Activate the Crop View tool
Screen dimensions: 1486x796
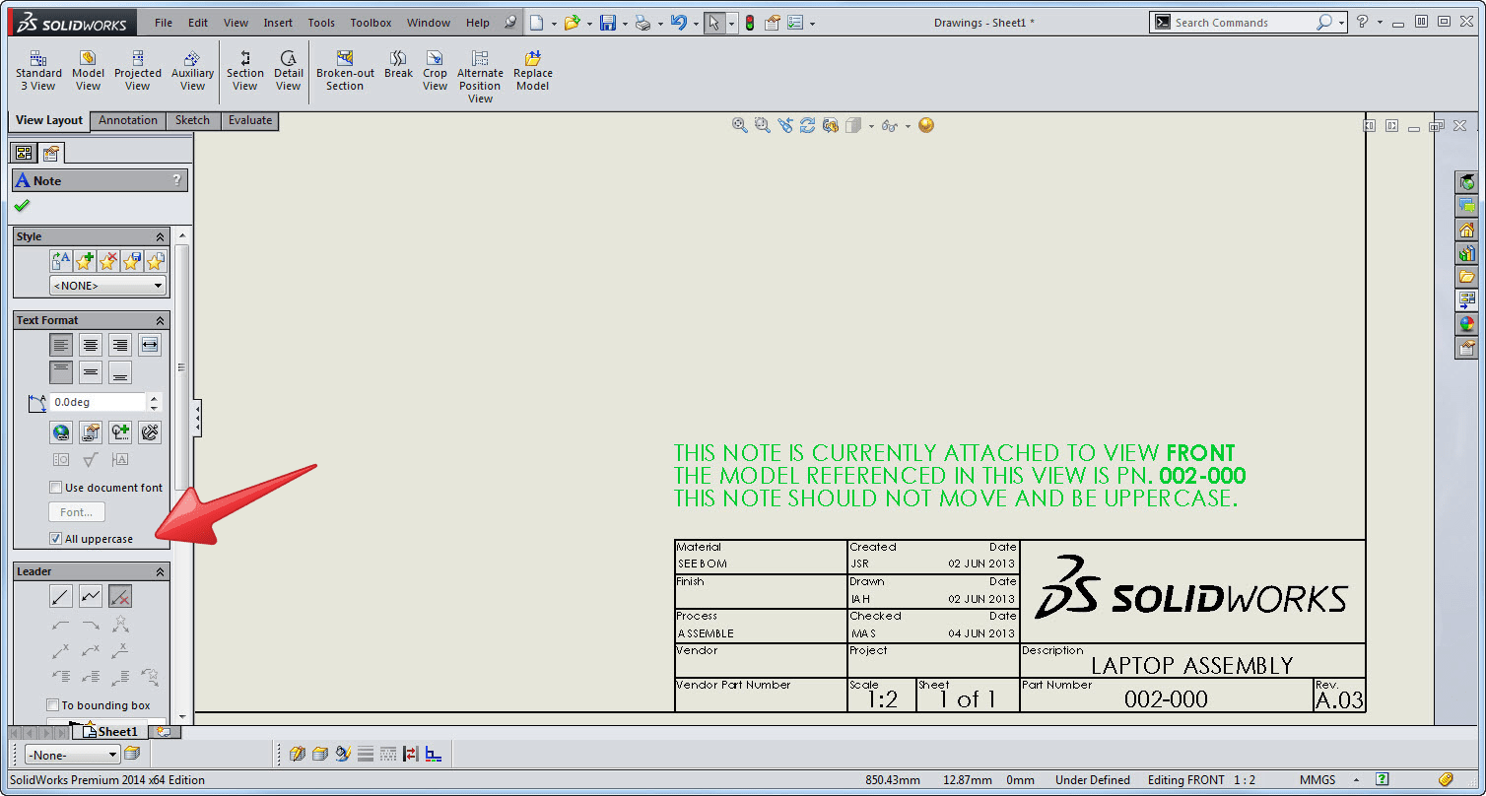click(x=435, y=71)
